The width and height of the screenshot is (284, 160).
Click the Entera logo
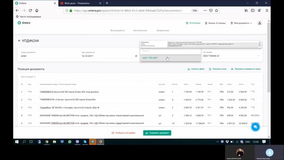pos(24,23)
